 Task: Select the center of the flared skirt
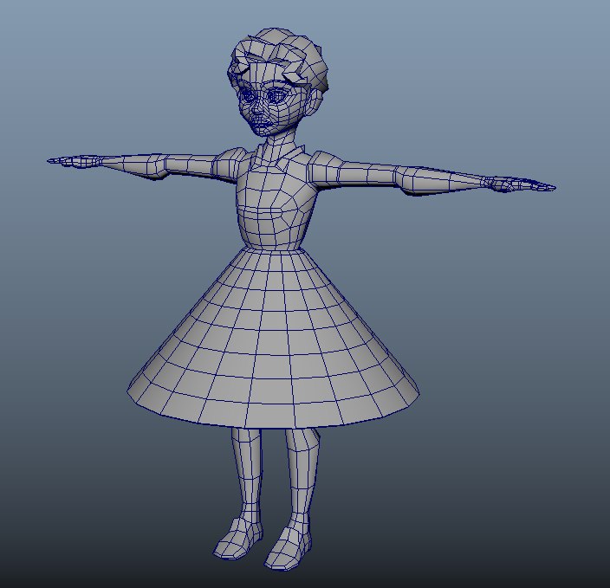(276, 338)
